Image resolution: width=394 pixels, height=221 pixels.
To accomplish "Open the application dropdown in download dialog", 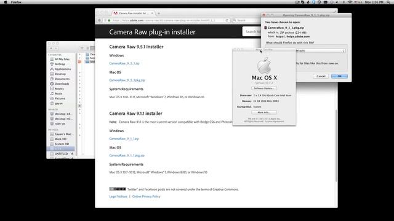I will point(320,50).
